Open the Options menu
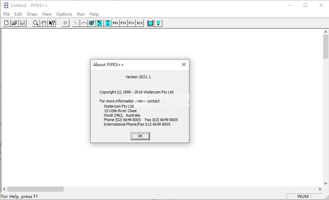 coord(64,14)
